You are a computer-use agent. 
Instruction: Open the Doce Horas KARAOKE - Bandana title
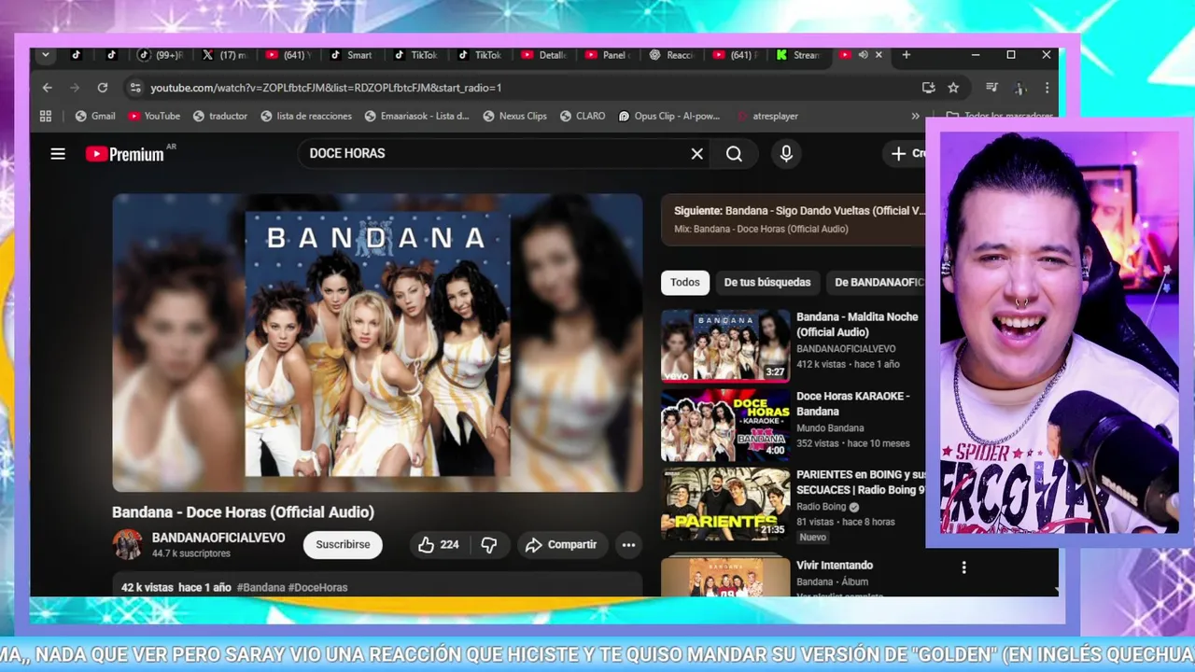853,404
